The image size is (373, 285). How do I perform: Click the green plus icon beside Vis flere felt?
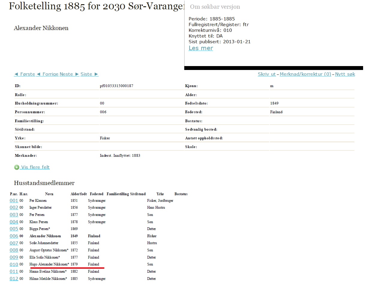pos(17,167)
